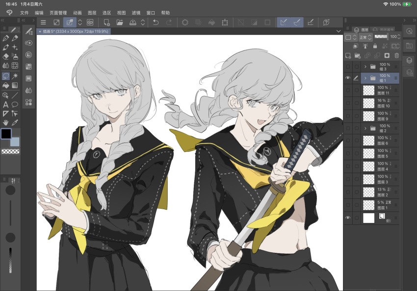Image resolution: width=417 pixels, height=291 pixels.
Task: Click the new layer folder icon
Action: (357, 55)
